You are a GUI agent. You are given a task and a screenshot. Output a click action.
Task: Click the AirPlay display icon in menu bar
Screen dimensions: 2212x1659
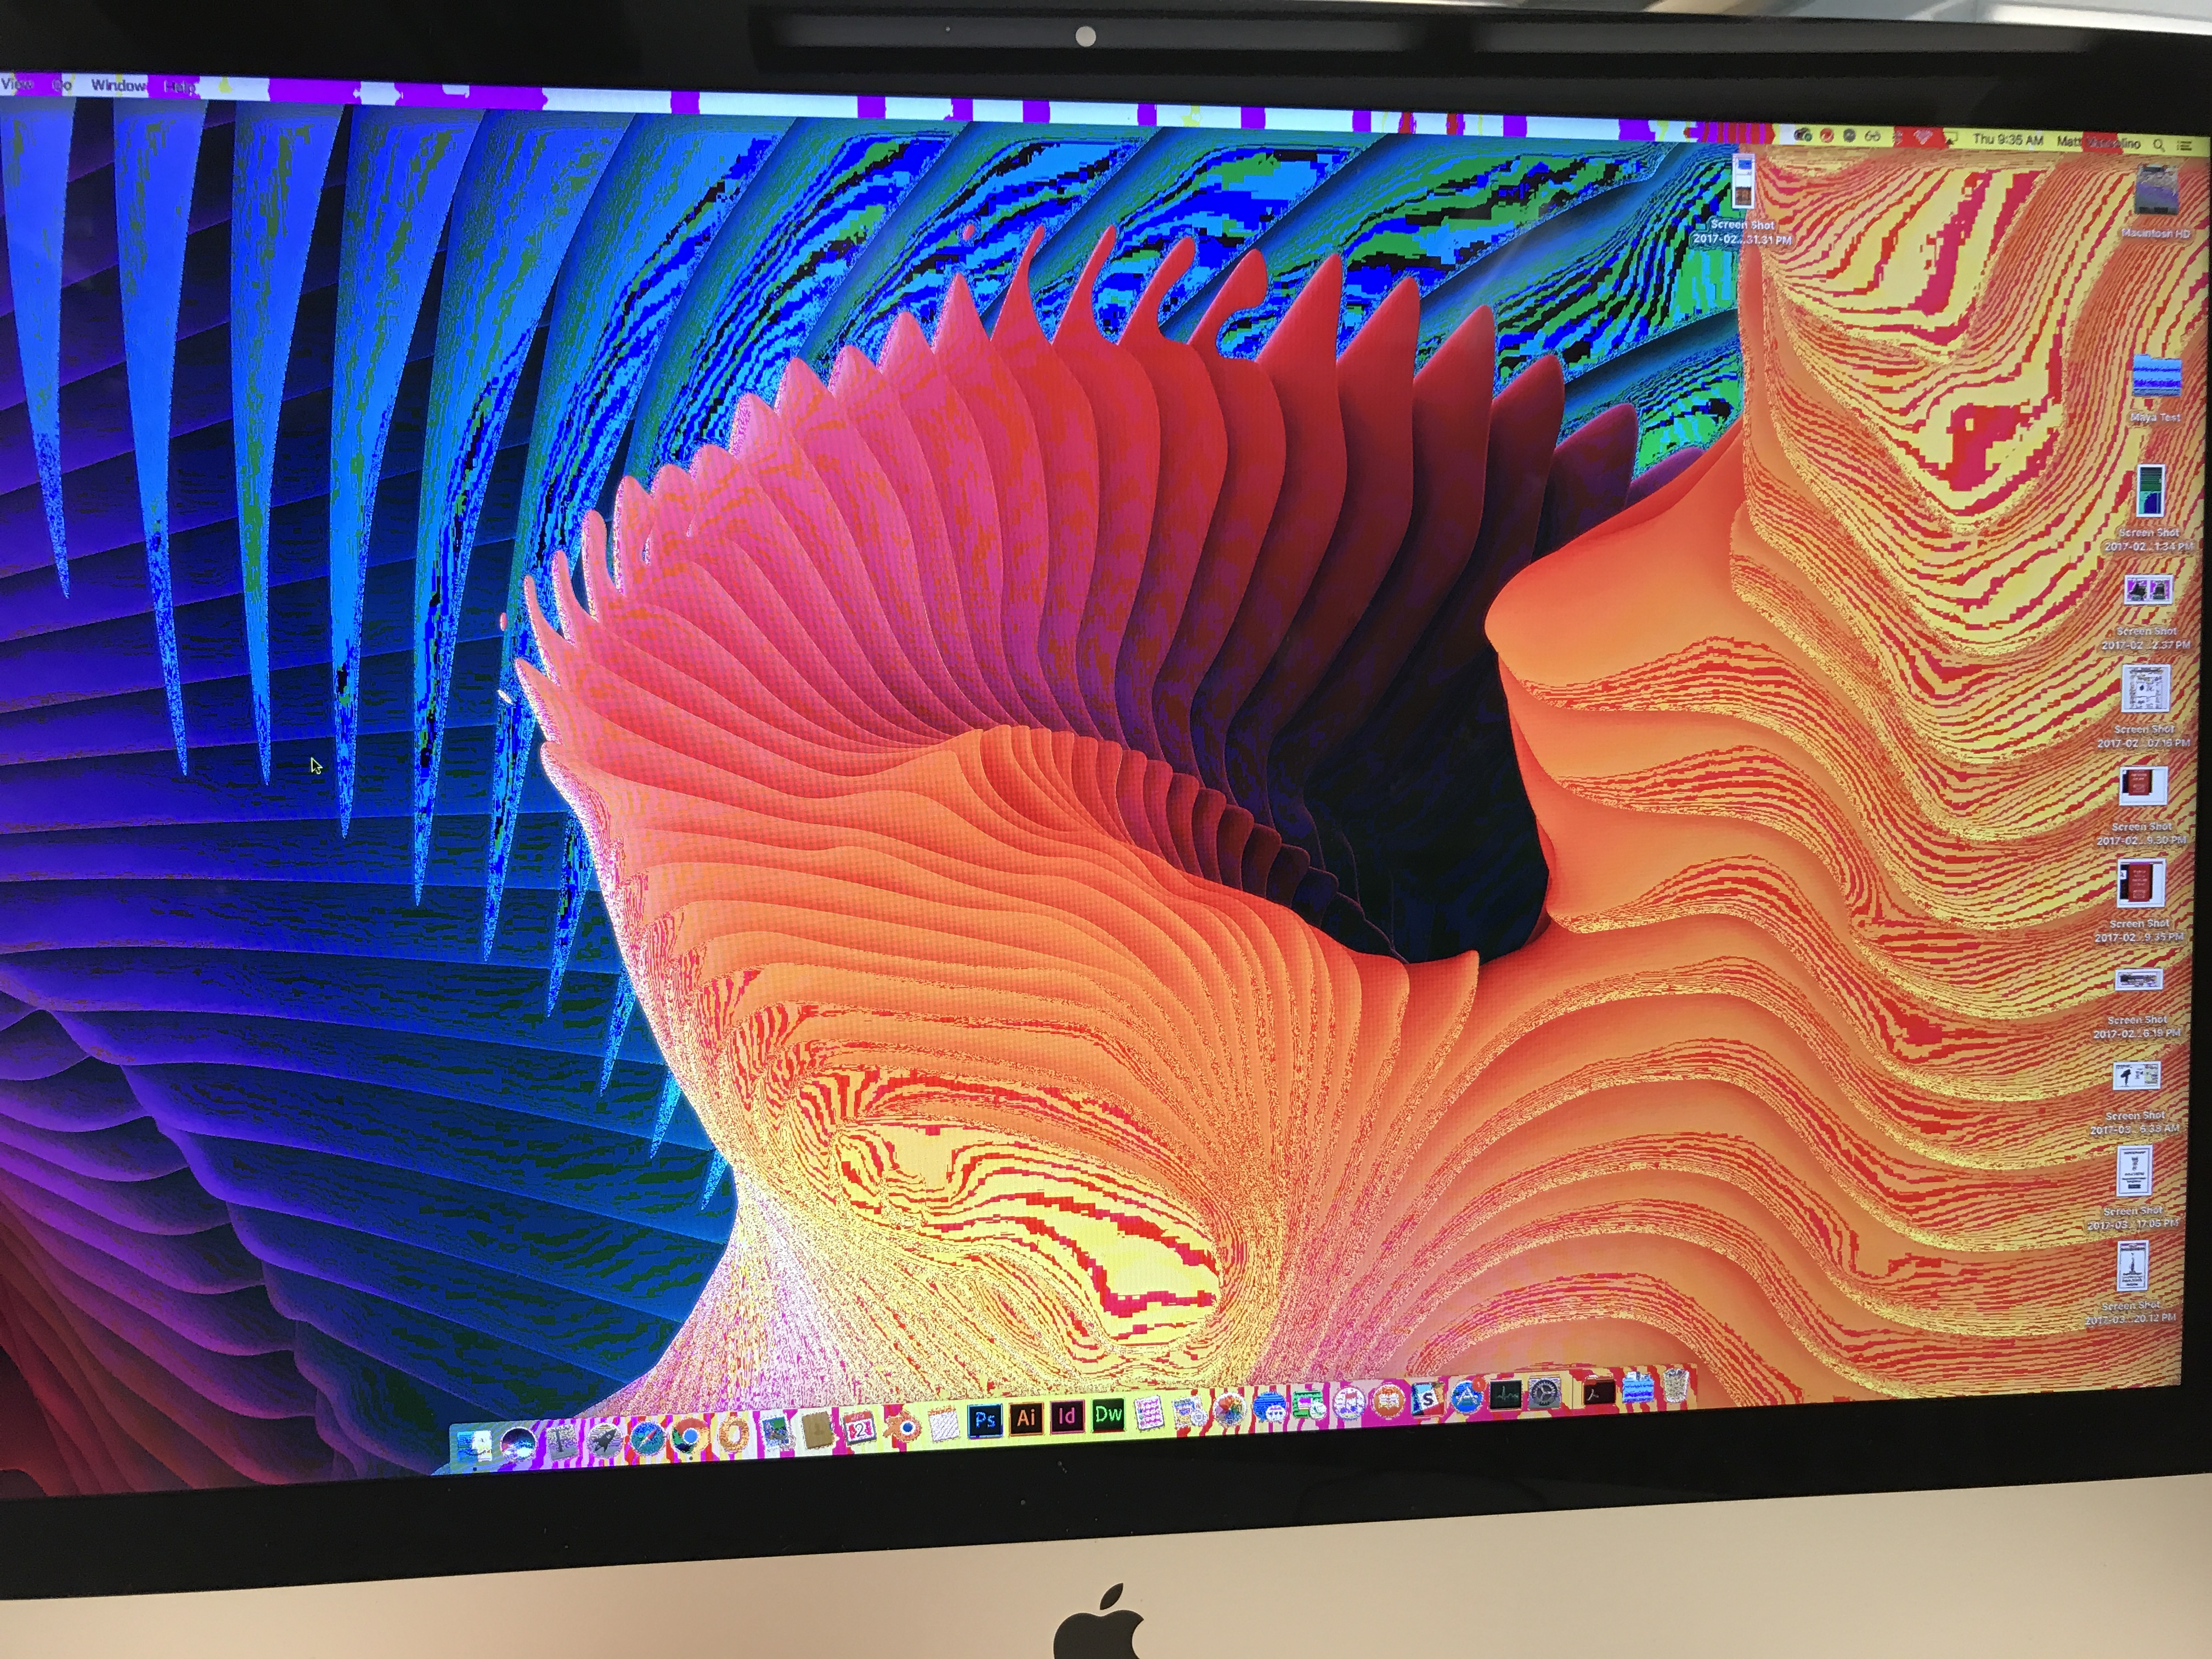coord(1951,138)
